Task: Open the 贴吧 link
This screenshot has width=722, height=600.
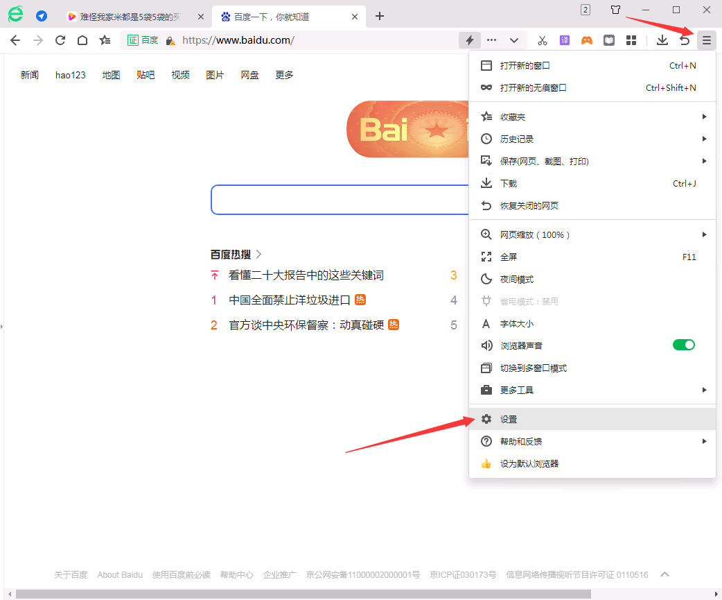Action: click(146, 75)
